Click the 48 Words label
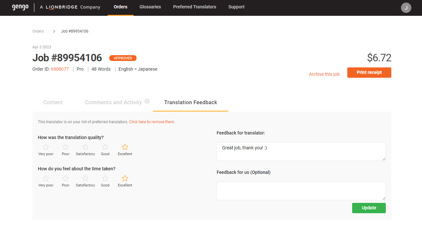This screenshot has height=229, width=422. (101, 69)
